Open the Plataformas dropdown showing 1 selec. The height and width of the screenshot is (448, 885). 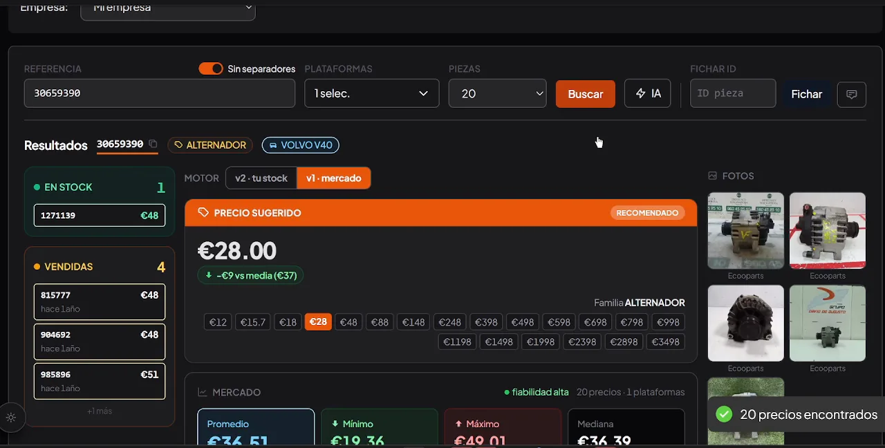(x=372, y=93)
